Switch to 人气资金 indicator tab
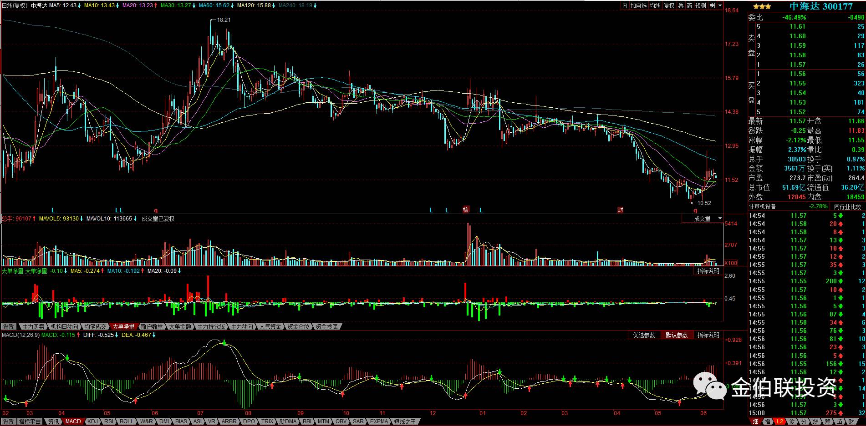Viewport: 866px width, 426px height. tap(270, 326)
